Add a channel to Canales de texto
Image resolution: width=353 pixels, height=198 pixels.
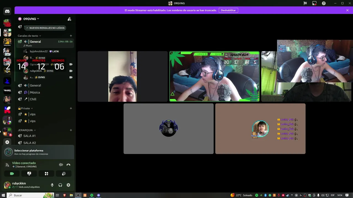tap(71, 36)
